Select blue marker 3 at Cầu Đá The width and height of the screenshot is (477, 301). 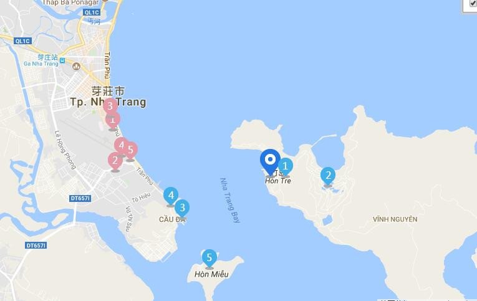pyautogui.click(x=182, y=208)
